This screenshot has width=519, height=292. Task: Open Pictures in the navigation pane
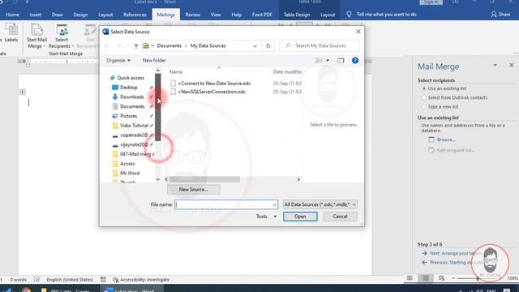(x=128, y=116)
